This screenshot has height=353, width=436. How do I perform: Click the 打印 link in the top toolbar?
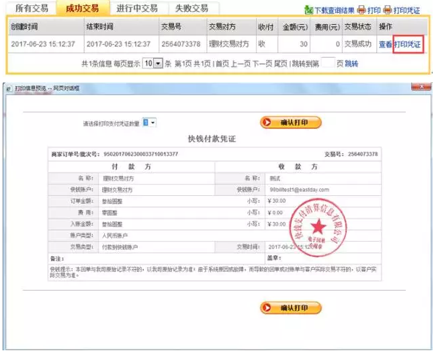point(374,11)
